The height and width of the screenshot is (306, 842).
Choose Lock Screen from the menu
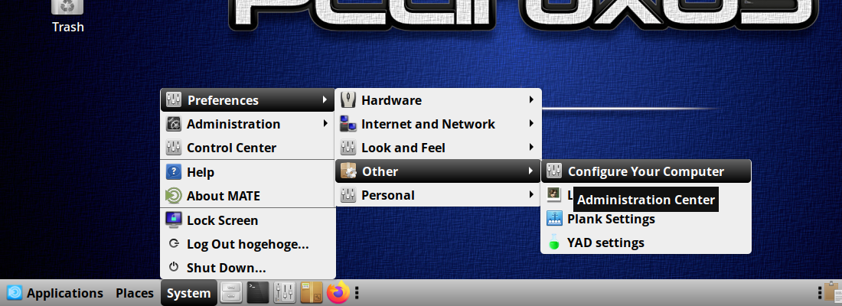(x=247, y=220)
